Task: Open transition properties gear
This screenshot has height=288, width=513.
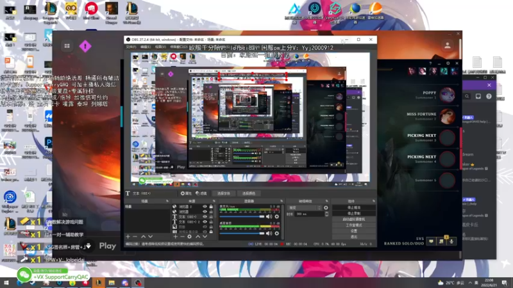Action: tap(326, 207)
